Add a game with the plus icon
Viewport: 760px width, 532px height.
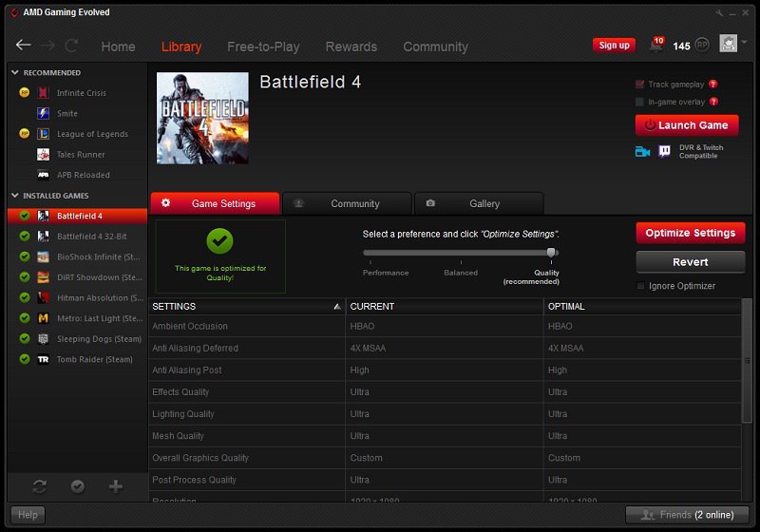(116, 486)
